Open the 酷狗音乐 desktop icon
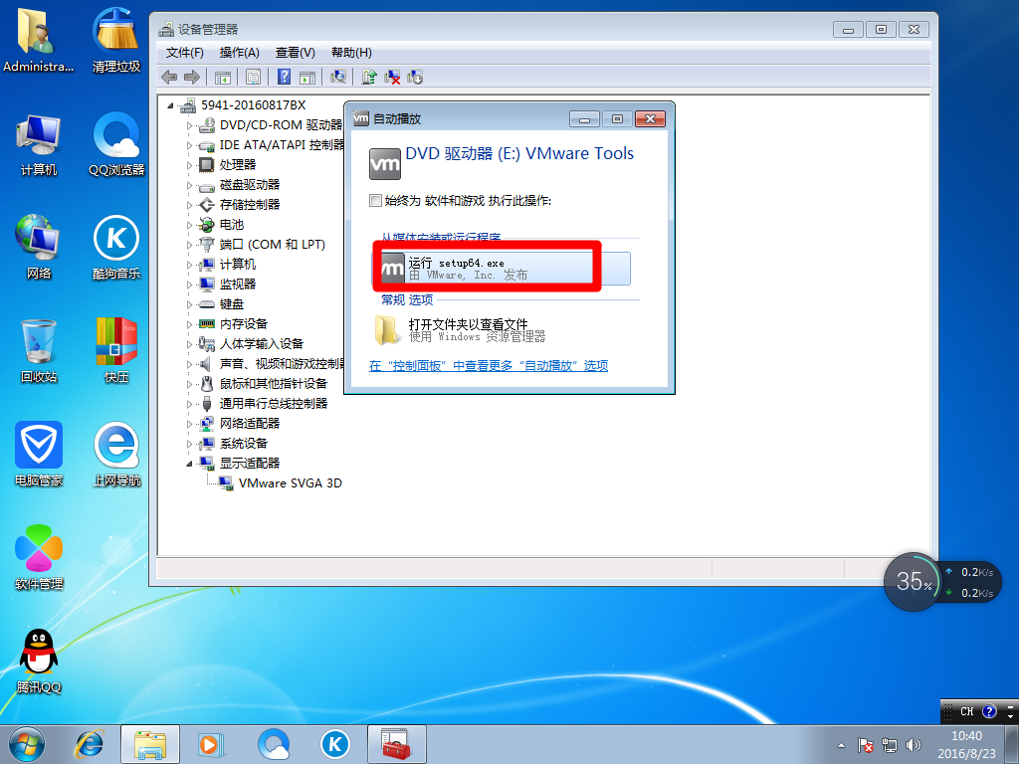Image resolution: width=1019 pixels, height=764 pixels. coord(116,248)
